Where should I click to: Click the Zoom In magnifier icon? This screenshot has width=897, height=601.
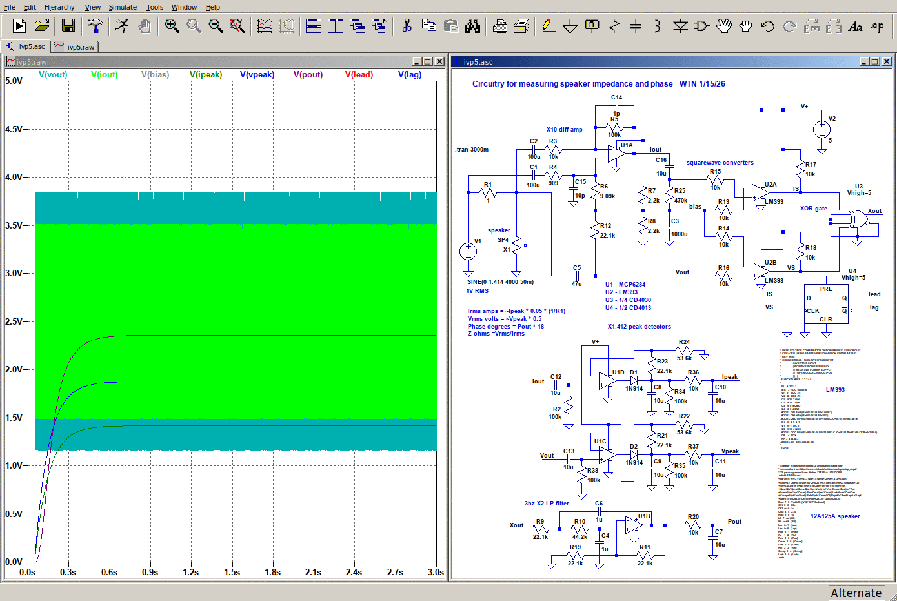(x=172, y=26)
